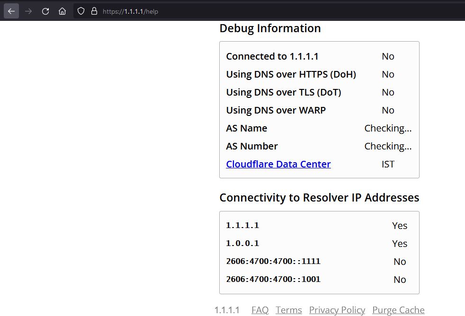Click the Purge Cache link
Image resolution: width=465 pixels, height=316 pixels.
[x=398, y=310]
